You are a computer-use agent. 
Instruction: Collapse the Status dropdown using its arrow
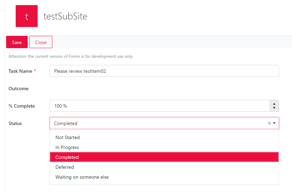click(275, 123)
